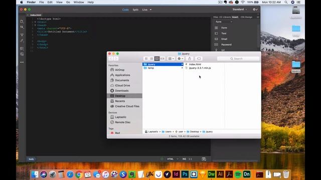Viewport: 321px width, 180px height.
Task: Click the Finder Edit Tags button
Action: click(x=199, y=58)
